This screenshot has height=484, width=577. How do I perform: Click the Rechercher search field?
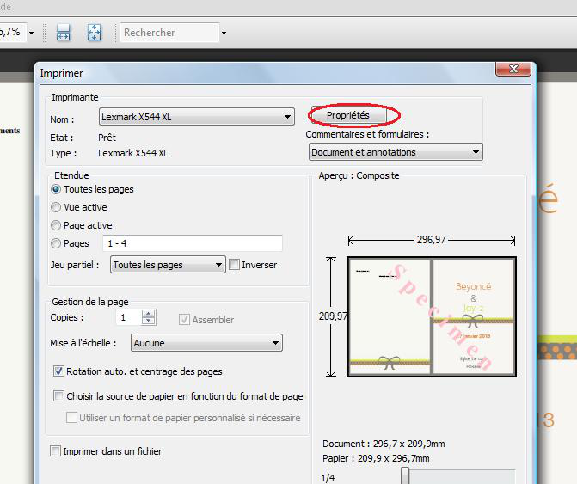tap(169, 33)
